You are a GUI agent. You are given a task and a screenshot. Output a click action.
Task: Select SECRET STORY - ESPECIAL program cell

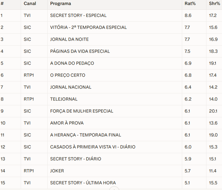pos(78,16)
